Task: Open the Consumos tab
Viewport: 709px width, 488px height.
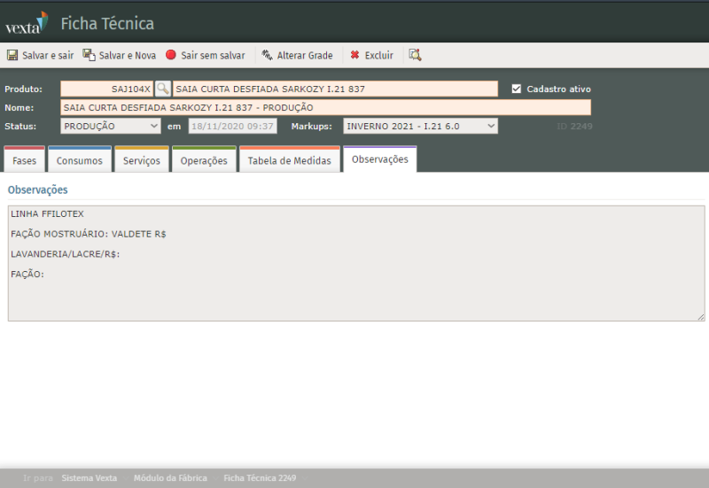Action: pos(80,160)
